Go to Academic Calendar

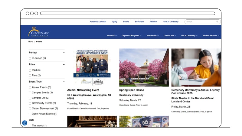98,22
